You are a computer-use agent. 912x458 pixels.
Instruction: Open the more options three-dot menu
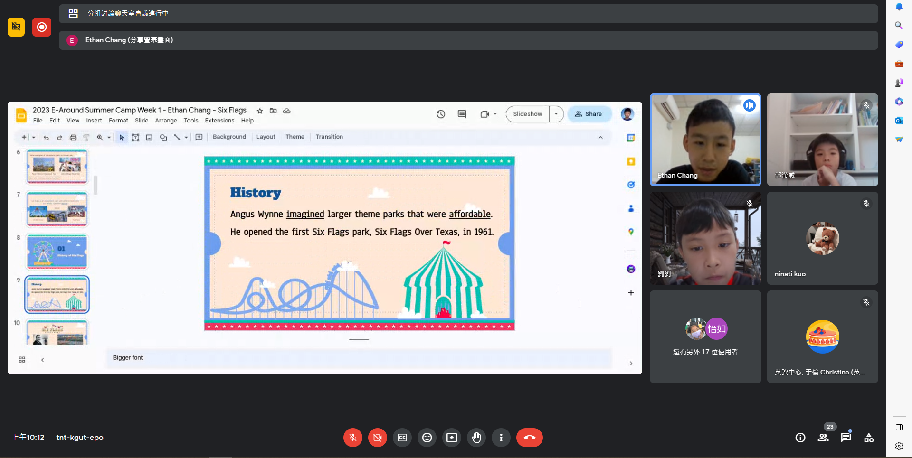[x=501, y=438]
